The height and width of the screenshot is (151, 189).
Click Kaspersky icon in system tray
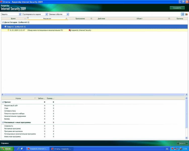click(x=173, y=149)
